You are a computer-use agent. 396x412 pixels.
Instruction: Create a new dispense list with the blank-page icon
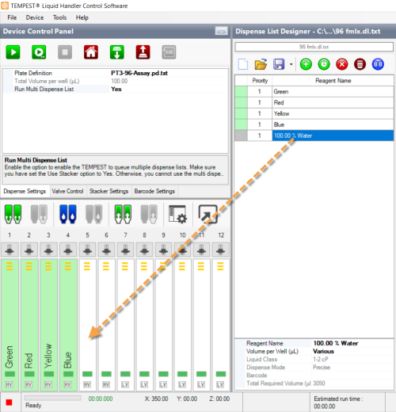point(243,64)
